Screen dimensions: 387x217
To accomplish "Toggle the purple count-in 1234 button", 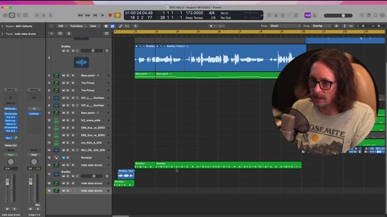I will 308,15.
